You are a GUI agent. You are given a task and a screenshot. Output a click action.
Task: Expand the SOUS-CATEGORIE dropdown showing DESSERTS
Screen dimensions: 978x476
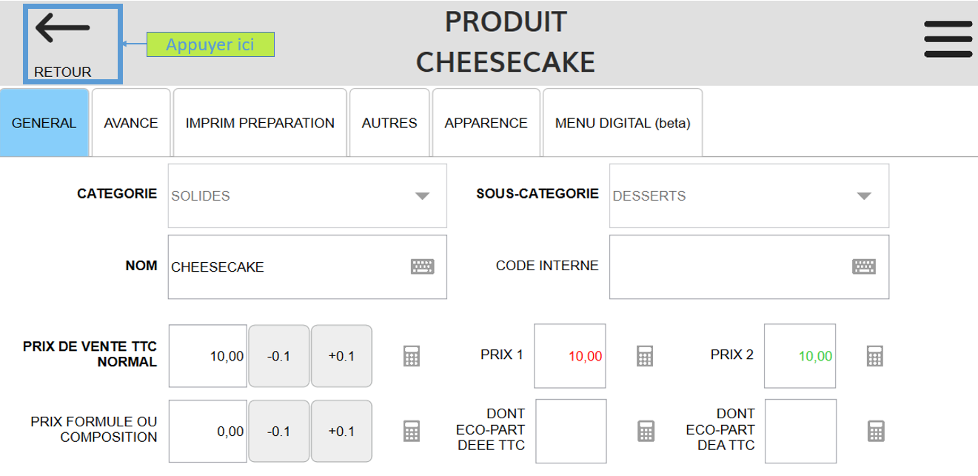(749, 196)
